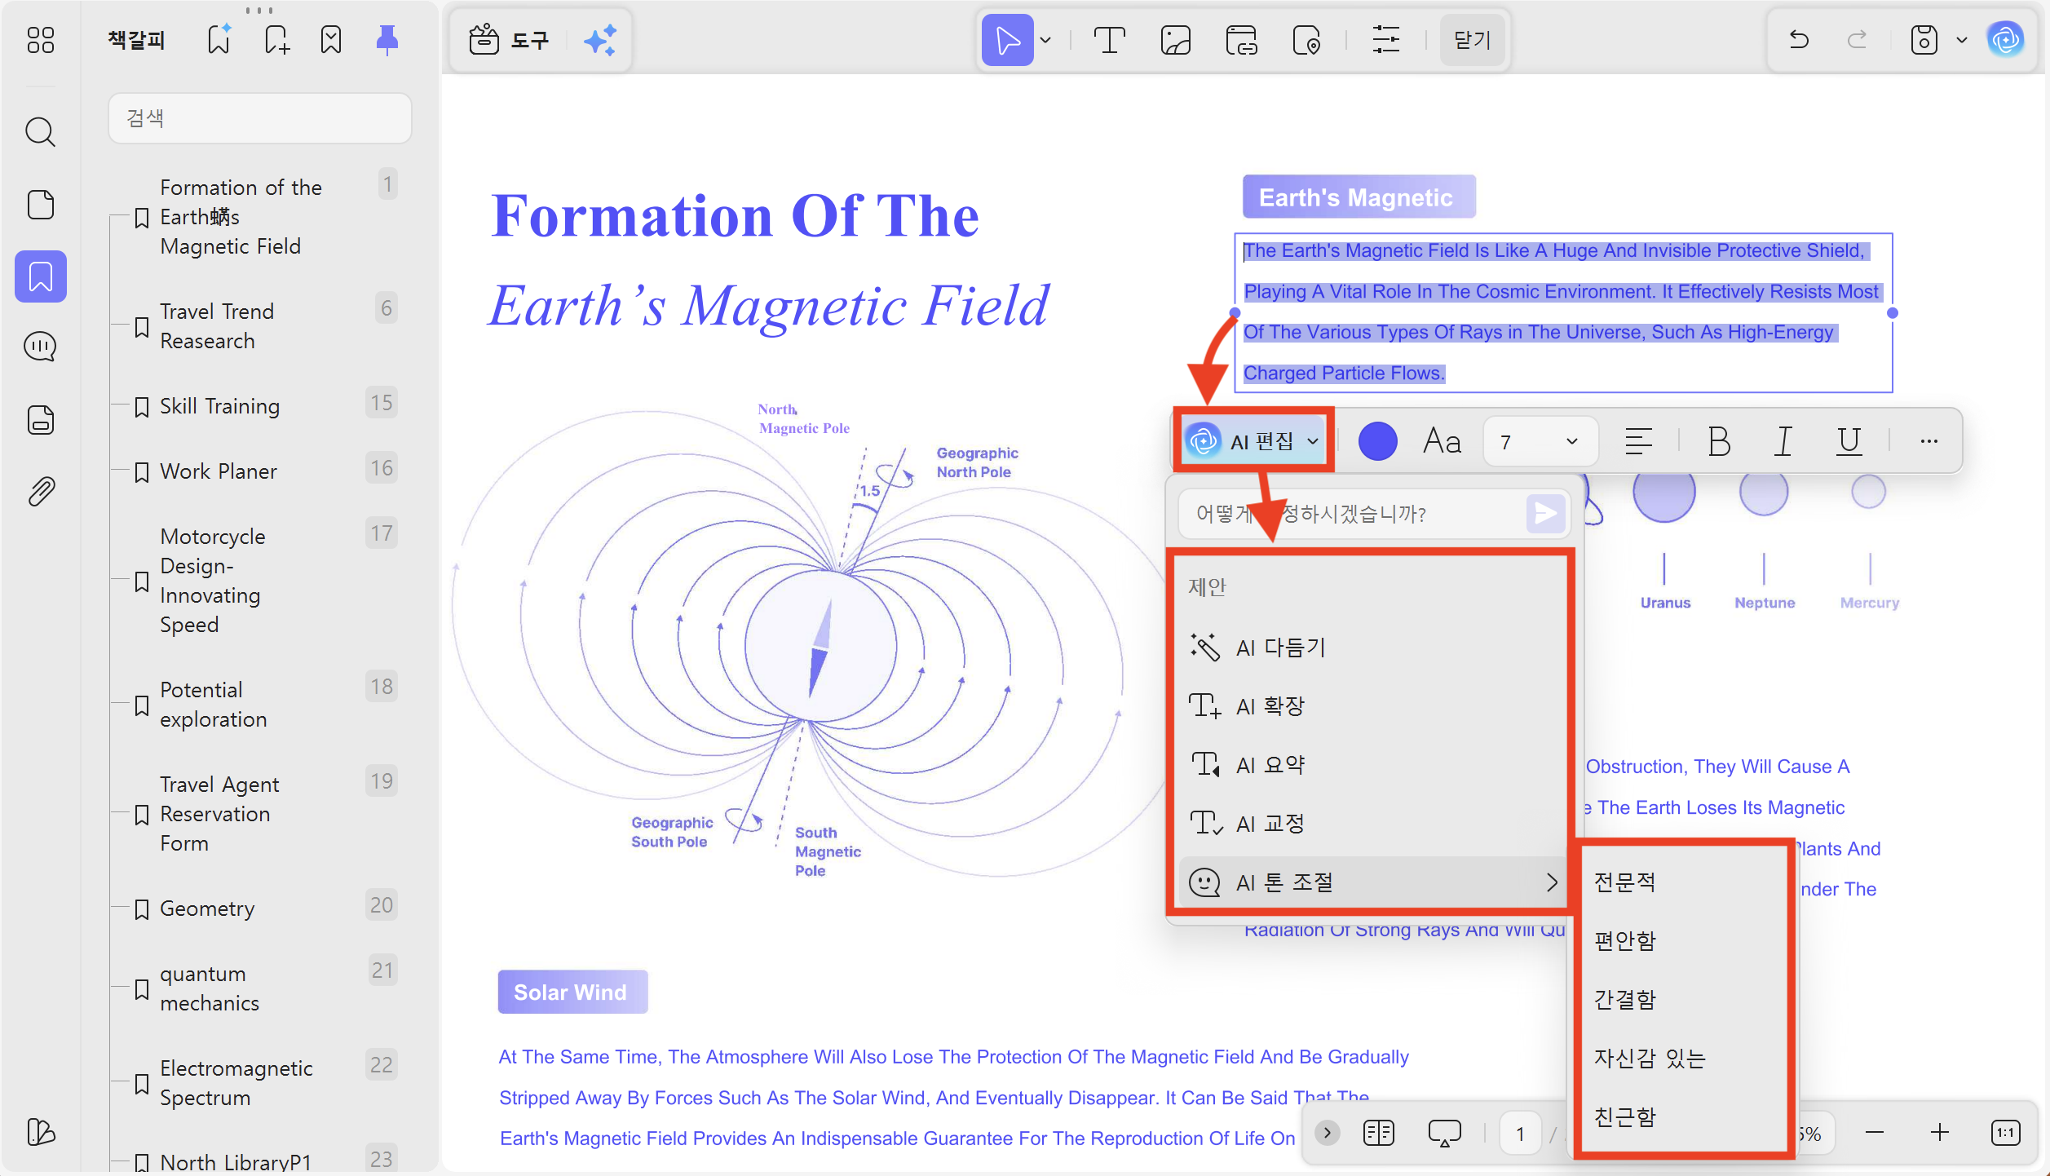Click the bookmark search field
Screen dimensions: 2050x1176
pyautogui.click(x=260, y=118)
